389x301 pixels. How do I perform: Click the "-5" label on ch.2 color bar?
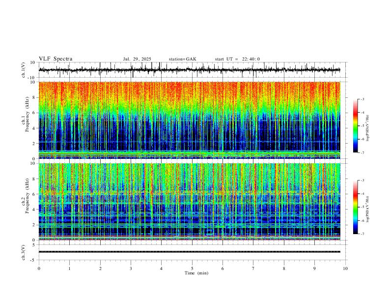(x=362, y=207)
